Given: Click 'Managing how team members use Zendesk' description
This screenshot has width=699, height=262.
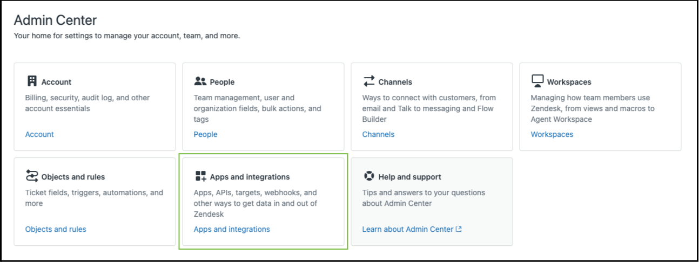Looking at the screenshot, I should click(x=593, y=108).
